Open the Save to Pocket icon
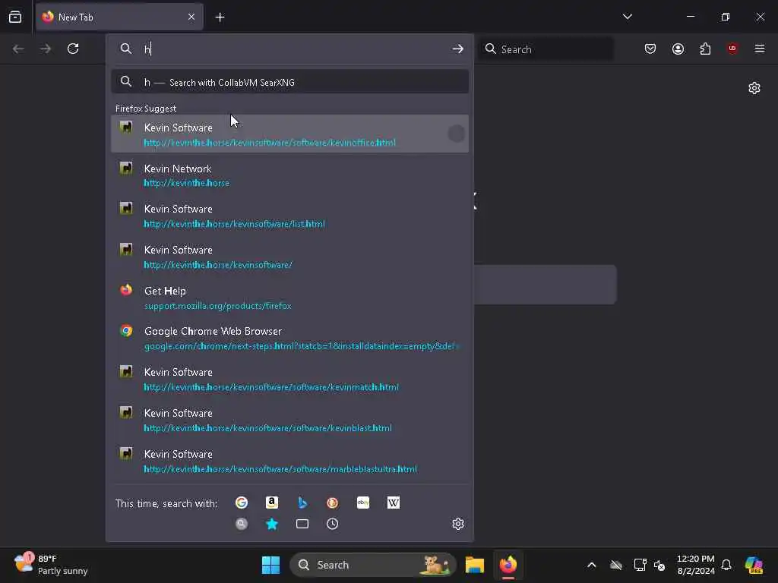 pos(650,49)
